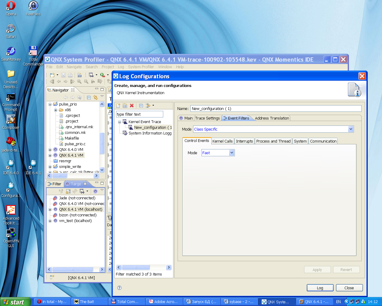Select the Address Translation tab
This screenshot has width=382, height=306.
coord(272,118)
